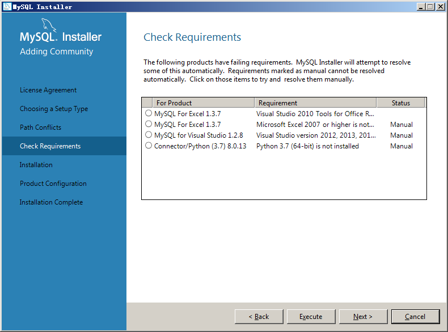Click 'MySQL for Visual Studio 1.2.8' product name
This screenshot has width=448, height=332.
198,135
